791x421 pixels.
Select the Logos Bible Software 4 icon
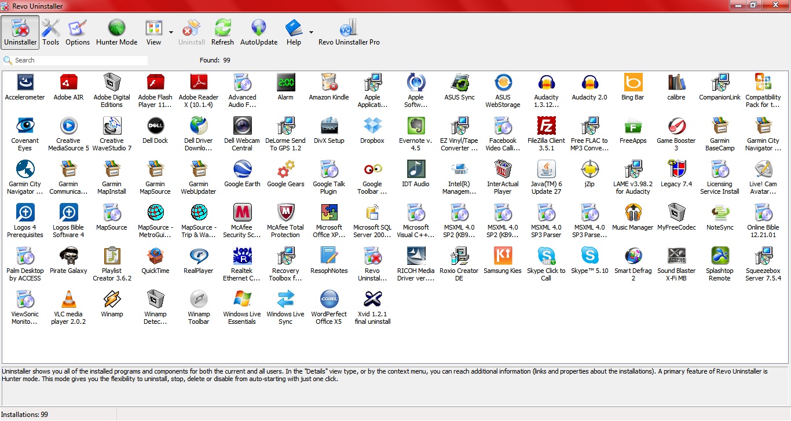pos(68,213)
